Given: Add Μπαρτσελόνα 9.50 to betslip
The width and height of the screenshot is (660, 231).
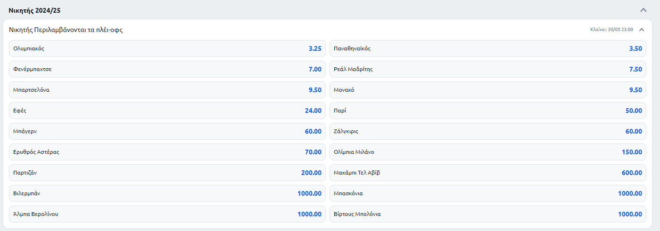Looking at the screenshot, I should 167,90.
